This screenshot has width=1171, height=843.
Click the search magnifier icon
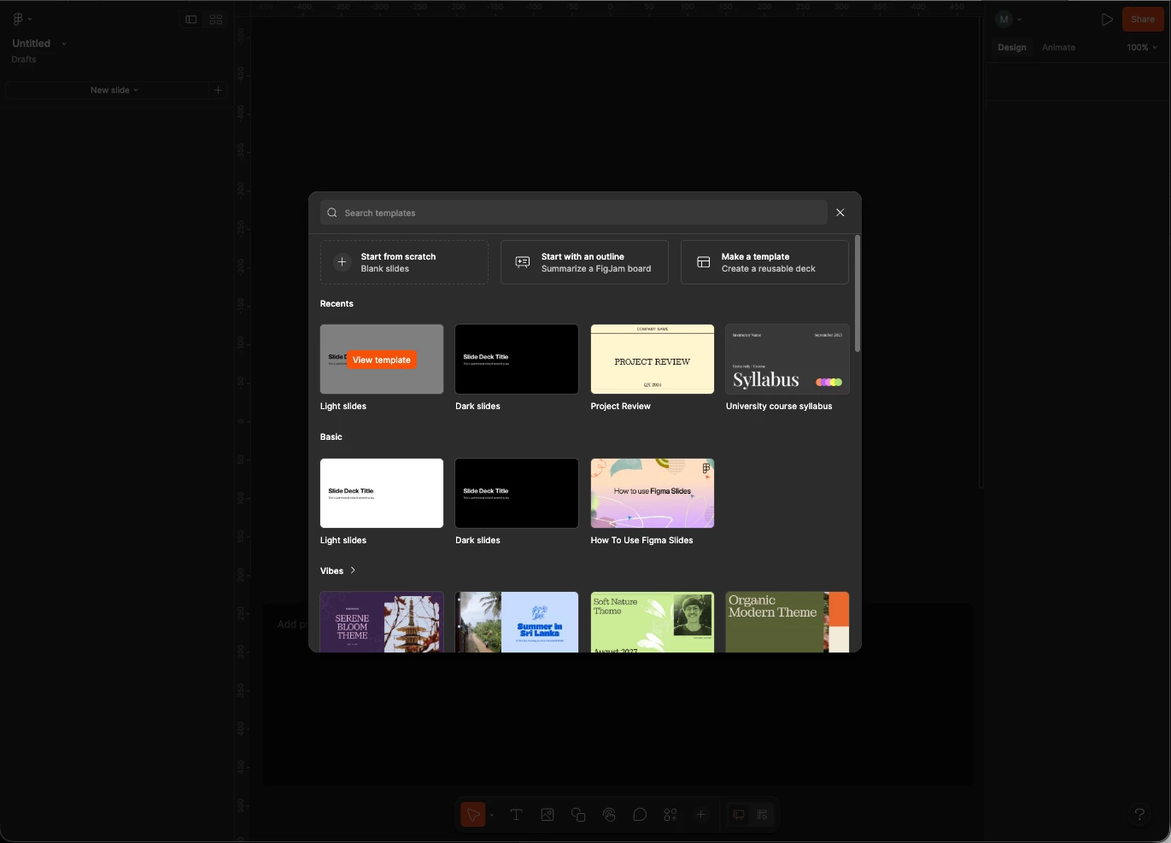tap(332, 213)
